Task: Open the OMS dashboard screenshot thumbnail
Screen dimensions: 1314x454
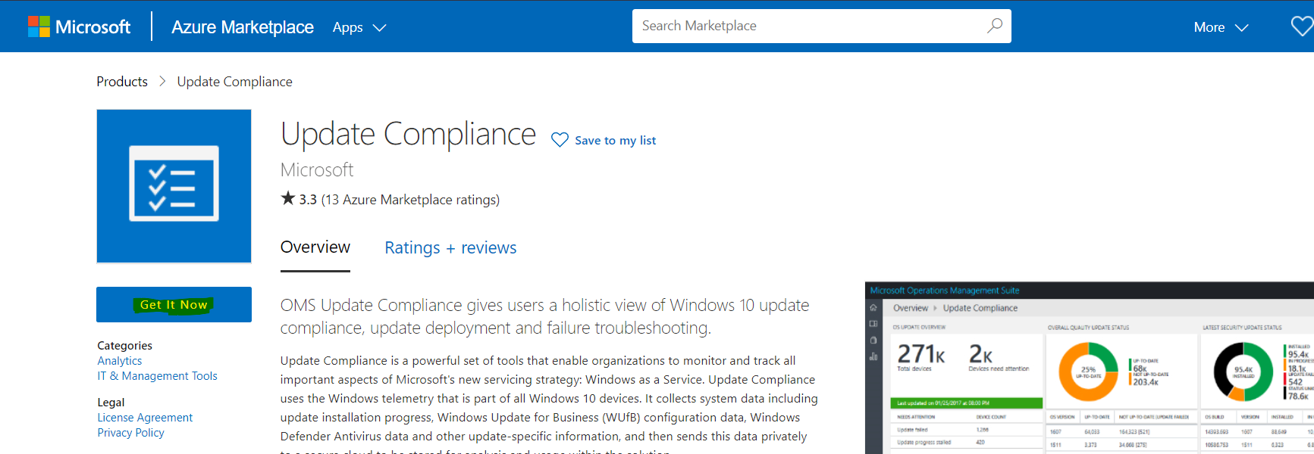Action: click(x=1090, y=368)
